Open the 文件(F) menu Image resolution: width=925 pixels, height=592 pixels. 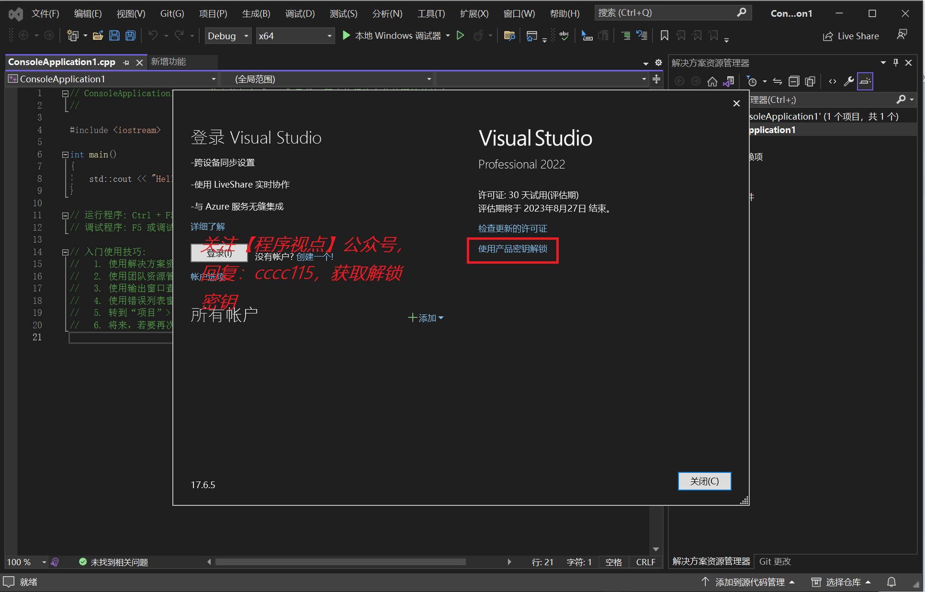click(45, 13)
